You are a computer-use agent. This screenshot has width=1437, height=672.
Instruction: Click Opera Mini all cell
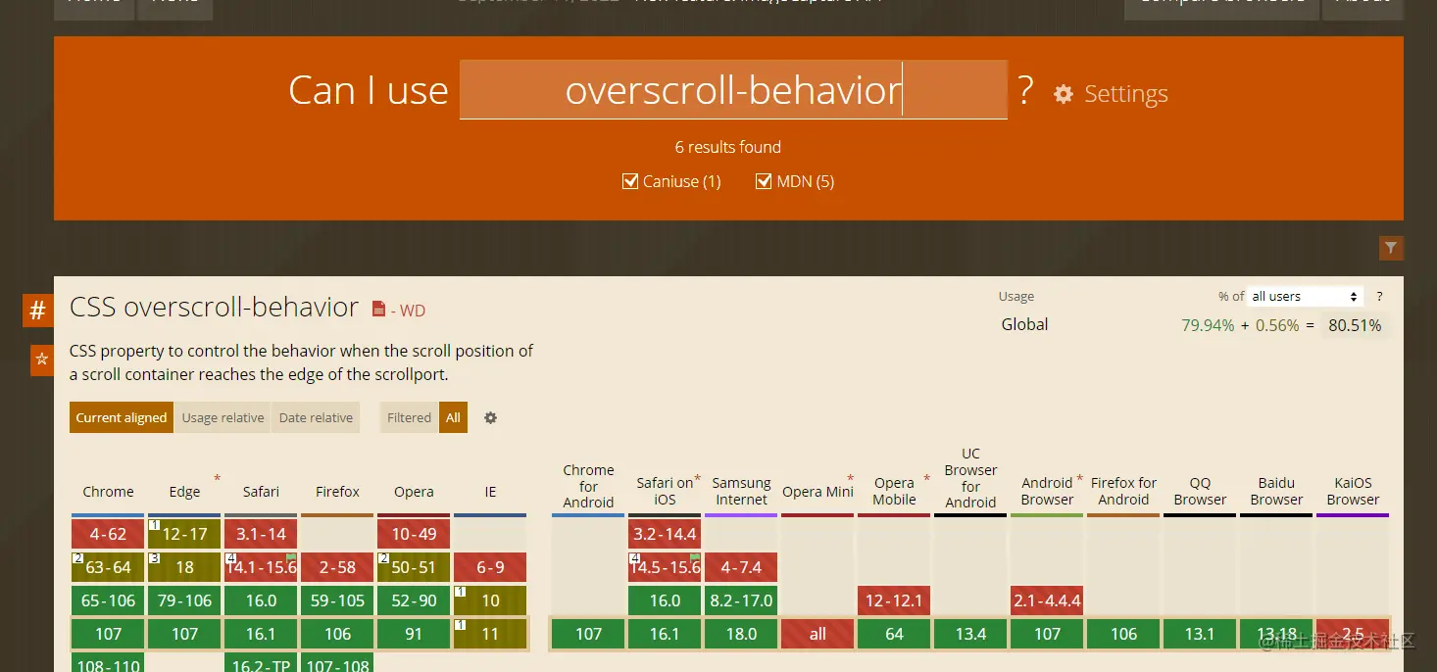(818, 634)
